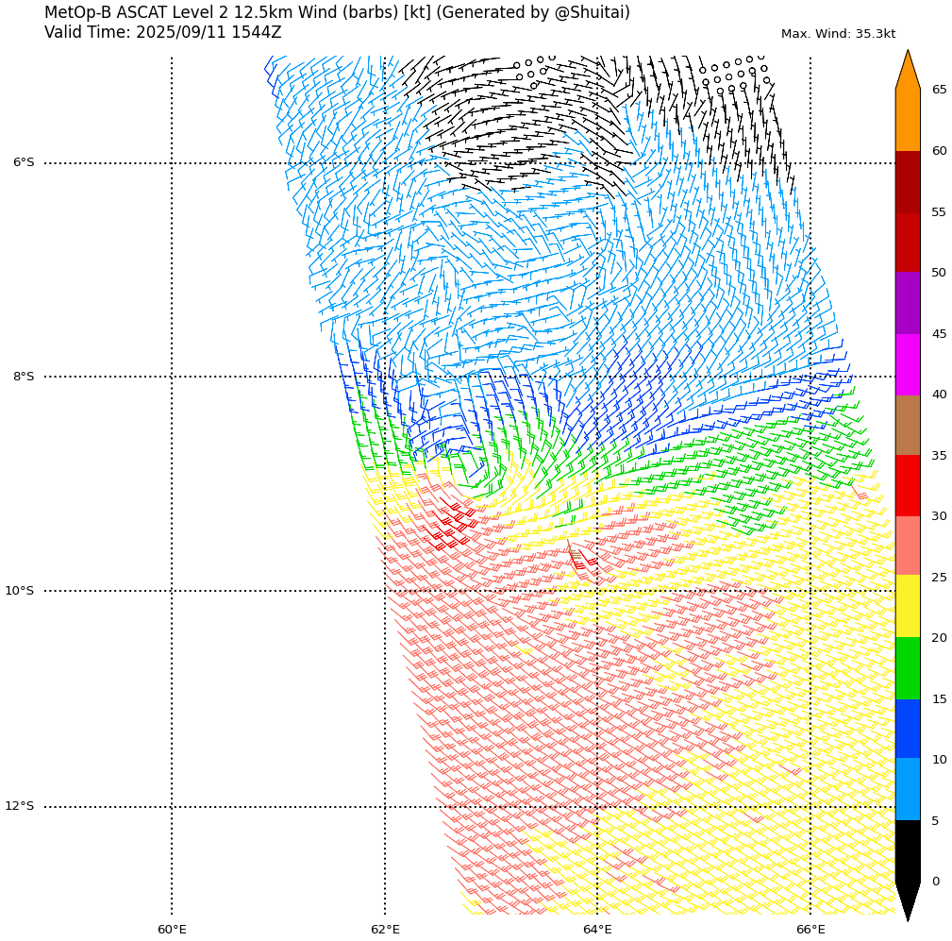Click the colorbar tick label 0

tap(936, 881)
